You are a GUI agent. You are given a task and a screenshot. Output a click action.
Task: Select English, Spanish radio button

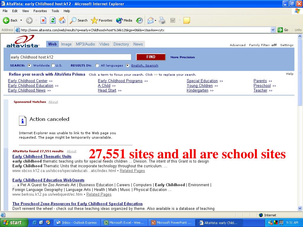(128, 65)
